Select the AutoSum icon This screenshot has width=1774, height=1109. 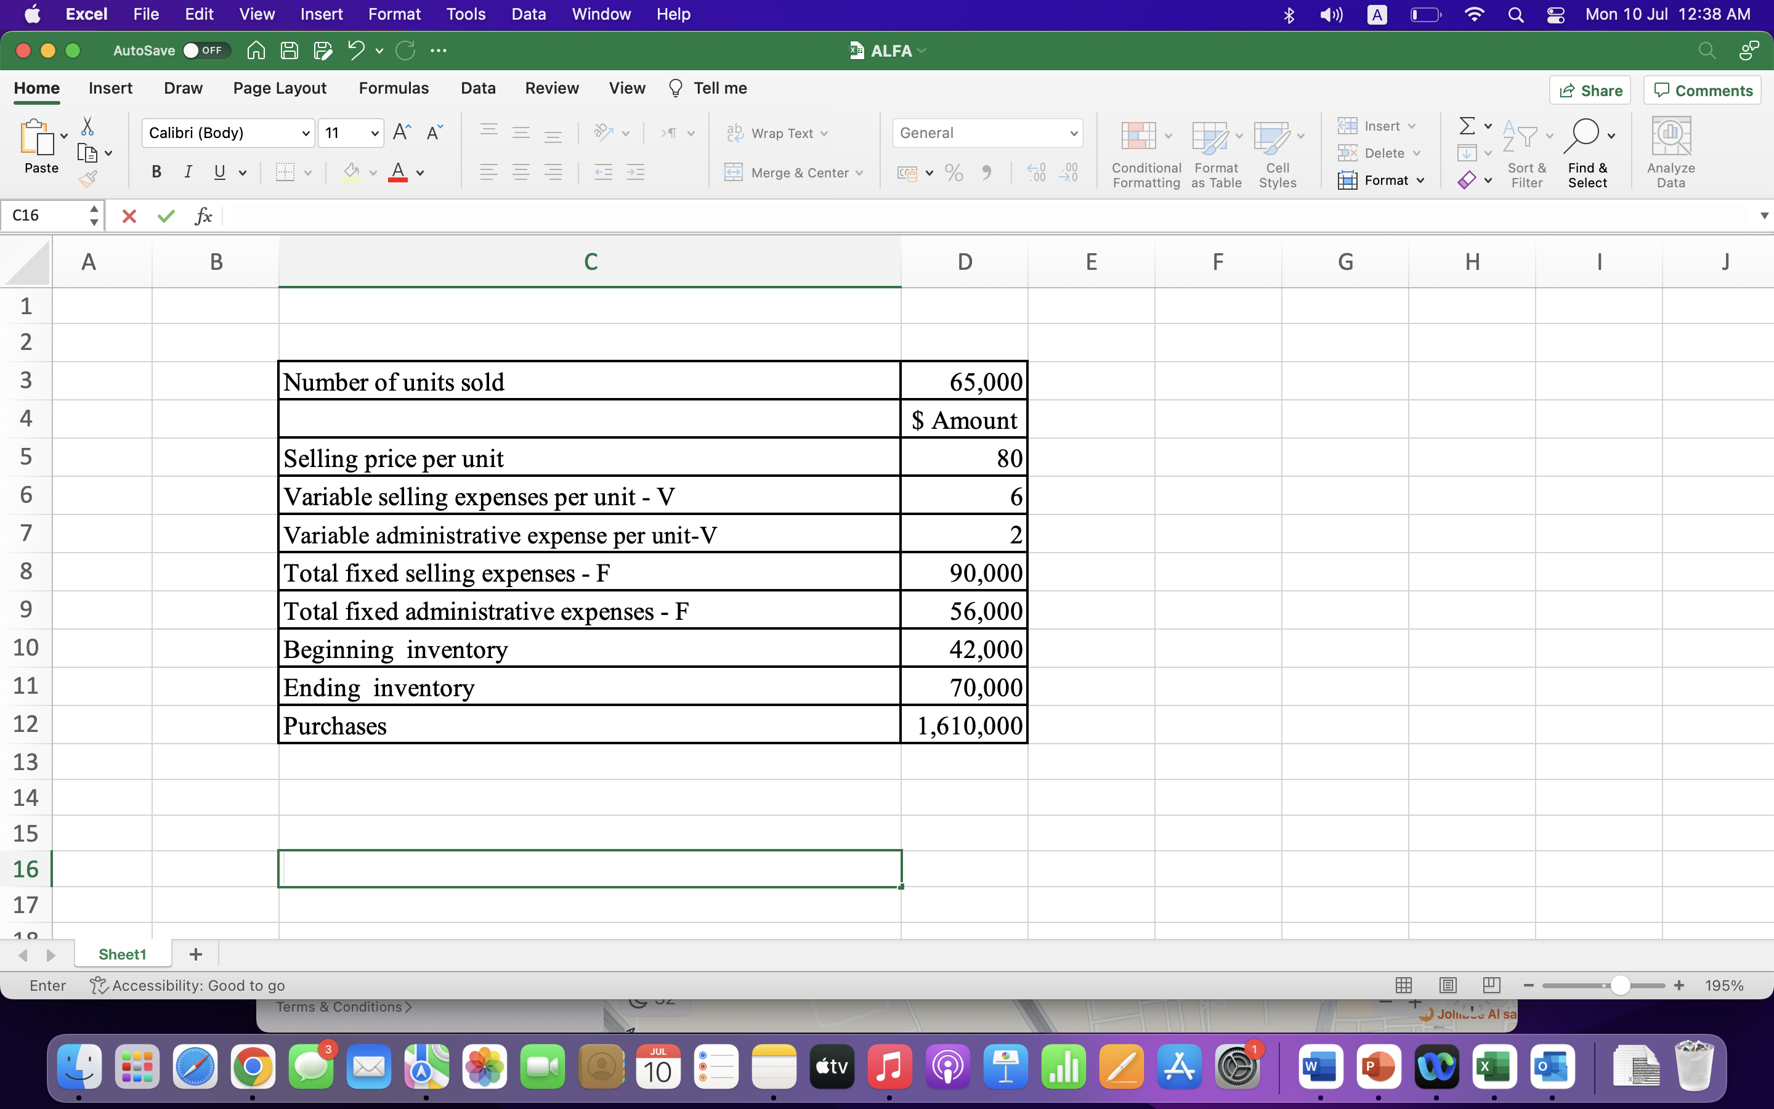pos(1468,126)
